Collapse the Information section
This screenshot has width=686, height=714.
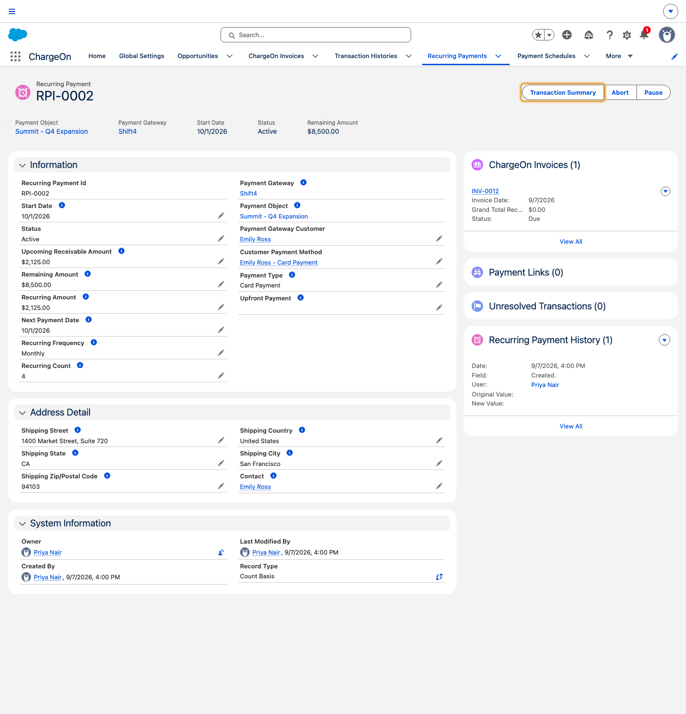click(x=22, y=165)
